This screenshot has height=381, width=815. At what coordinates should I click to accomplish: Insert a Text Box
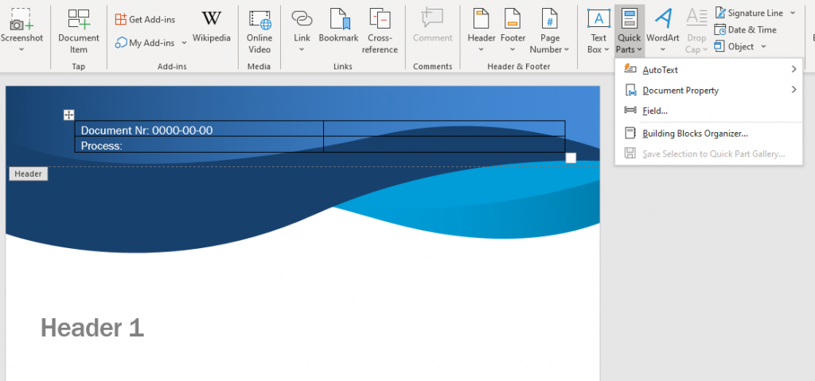pos(599,31)
